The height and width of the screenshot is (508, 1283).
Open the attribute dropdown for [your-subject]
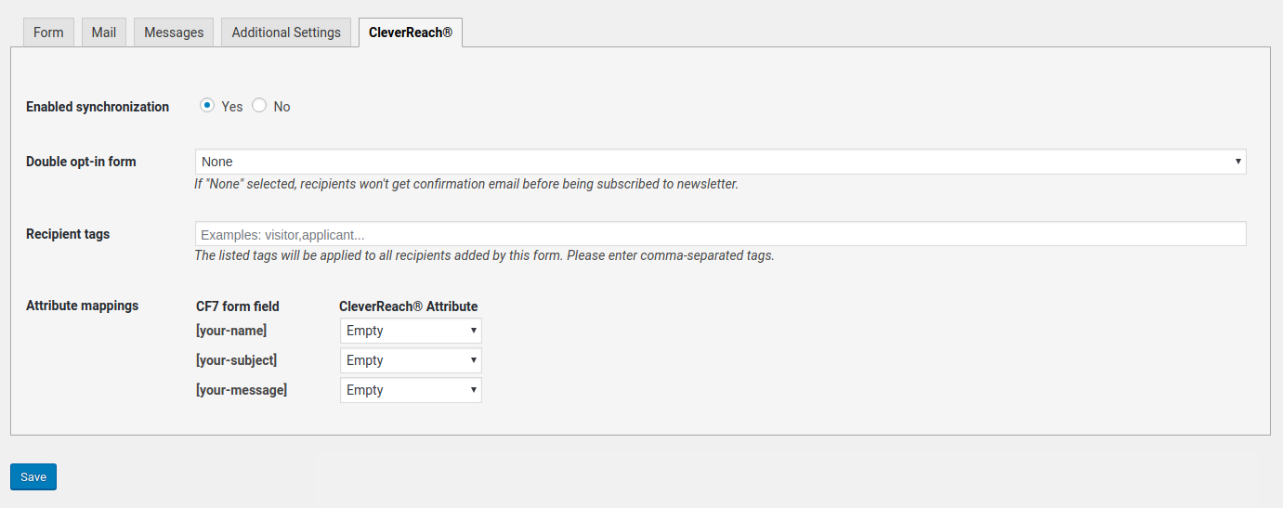click(411, 360)
